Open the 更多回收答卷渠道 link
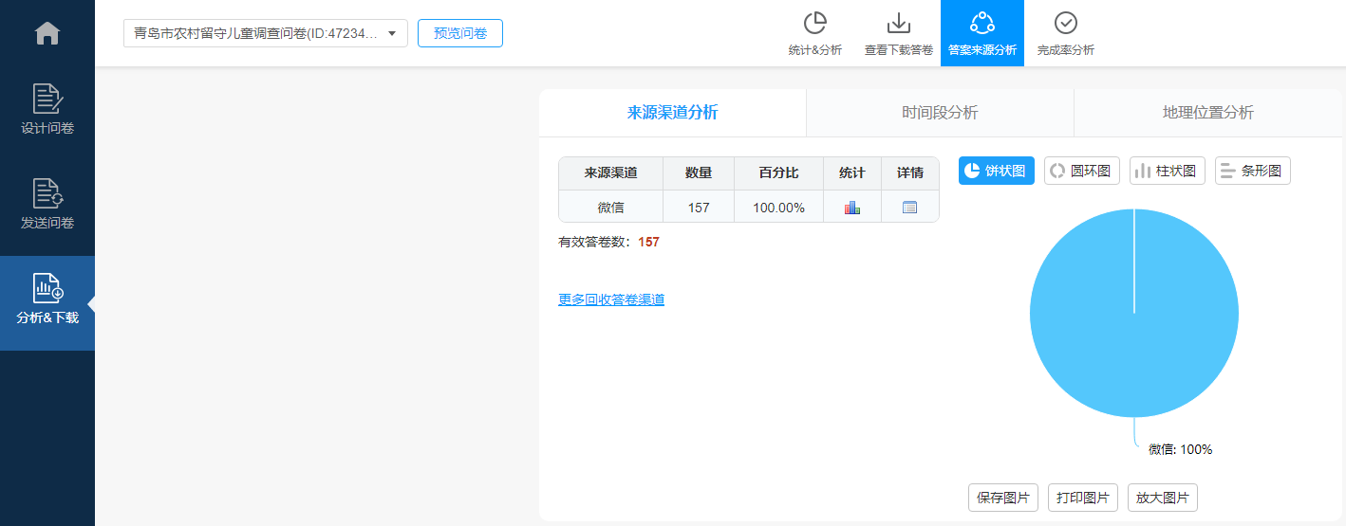Screen dimensions: 1346x526 (x=611, y=299)
